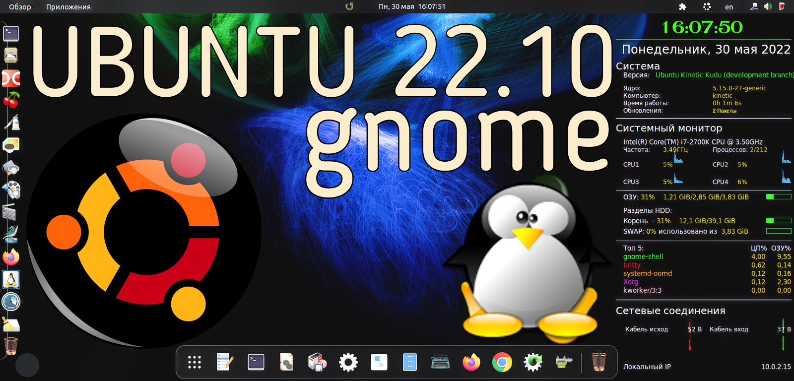Viewport: 794px width, 381px height.
Task: Open the caliper hardware icon in bottom dock
Action: pyautogui.click(x=563, y=362)
